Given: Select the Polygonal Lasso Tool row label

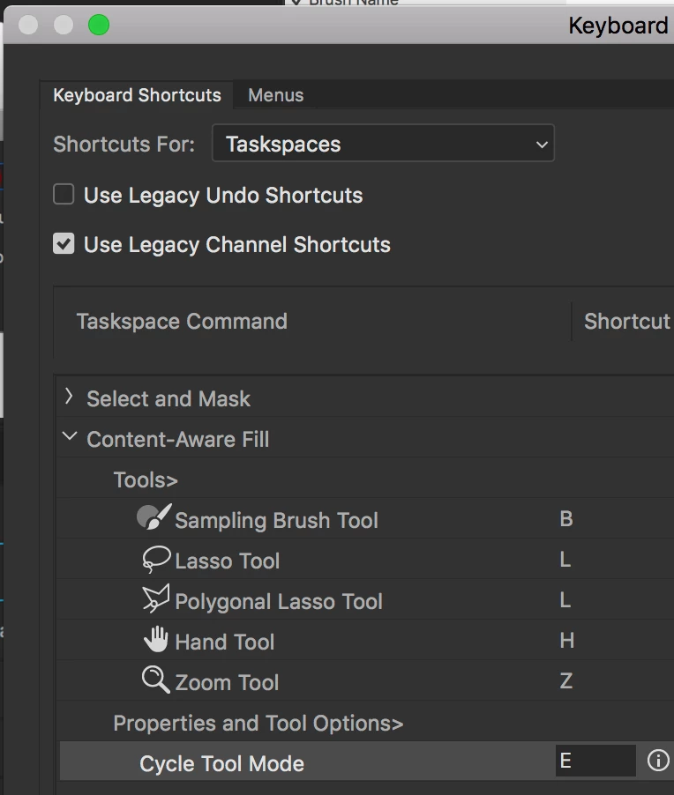Looking at the screenshot, I should point(279,601).
